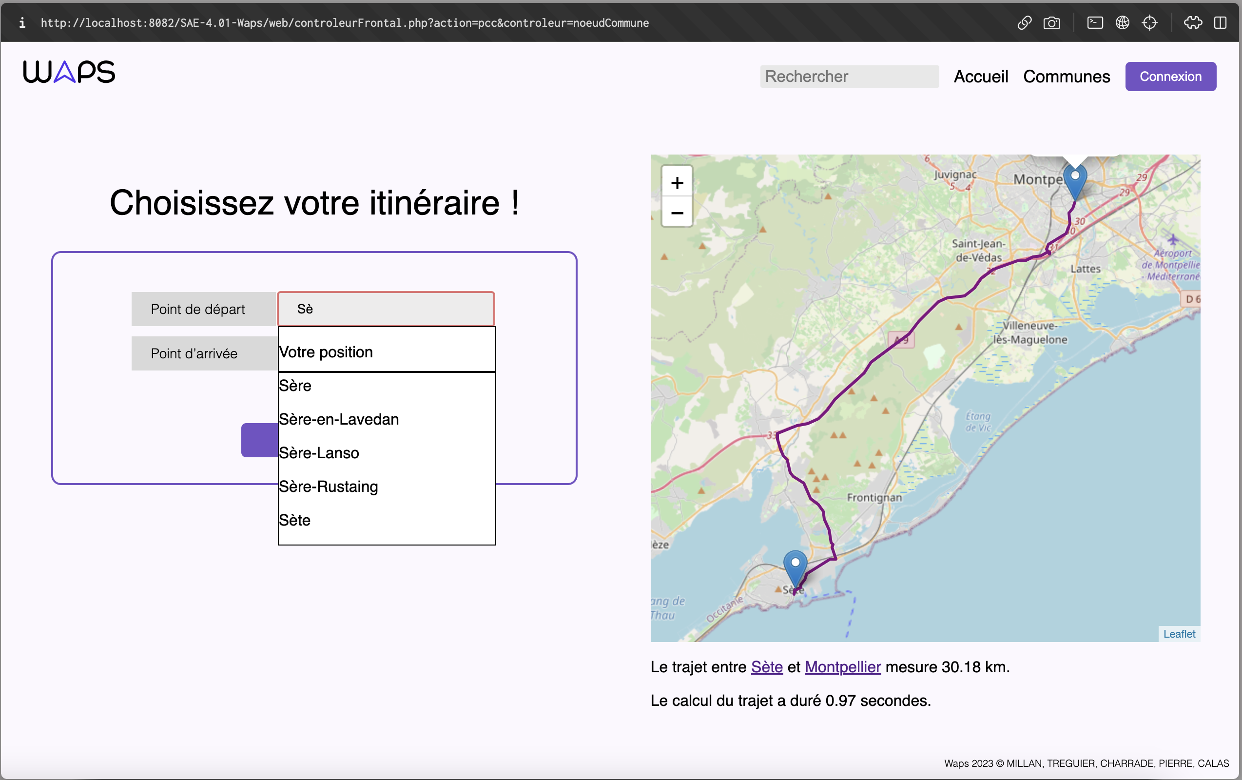
Task: Select 'Votre position' suggestion
Action: pyautogui.click(x=387, y=352)
